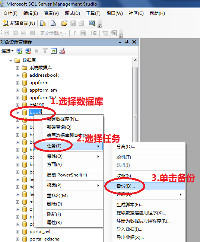Open the 社区(C) menu

136,13
